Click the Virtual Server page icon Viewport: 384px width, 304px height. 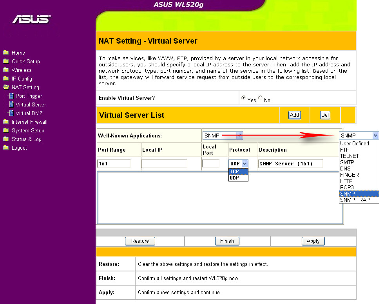(11, 104)
